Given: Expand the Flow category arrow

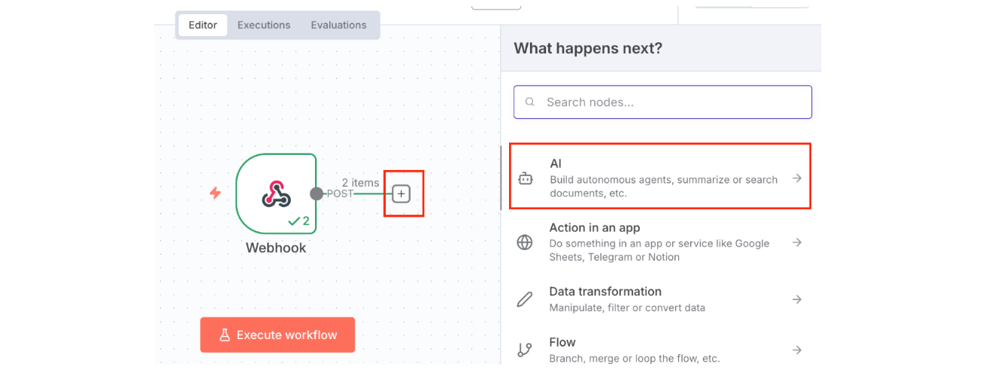Looking at the screenshot, I should pos(797,350).
